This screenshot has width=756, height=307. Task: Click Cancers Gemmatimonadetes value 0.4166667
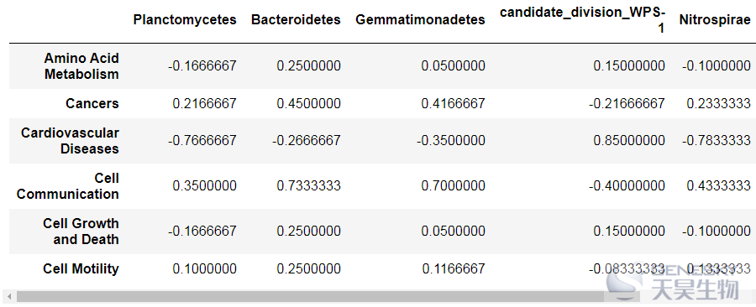454,103
